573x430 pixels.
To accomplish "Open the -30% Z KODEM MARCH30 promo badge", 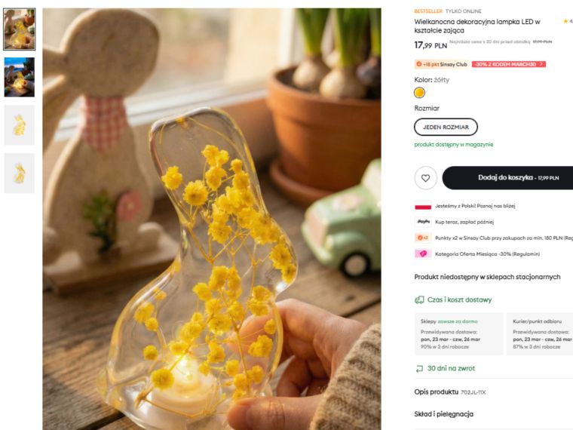I will 509,64.
